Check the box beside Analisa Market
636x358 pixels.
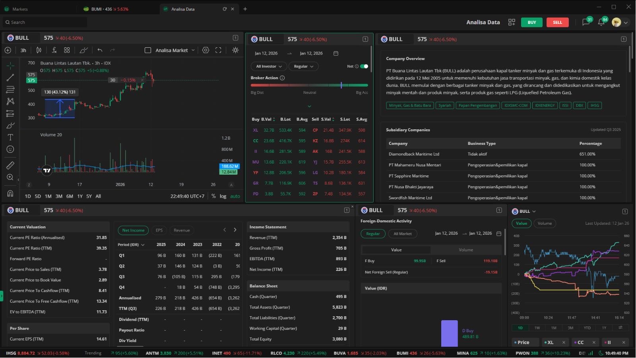click(x=148, y=51)
